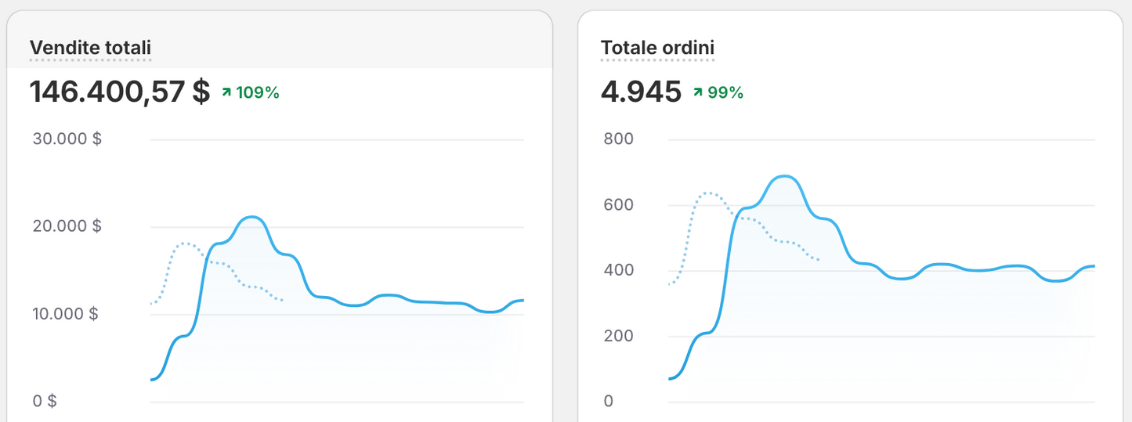
Task: Click the 200 axis label in orders chart
Action: (618, 336)
